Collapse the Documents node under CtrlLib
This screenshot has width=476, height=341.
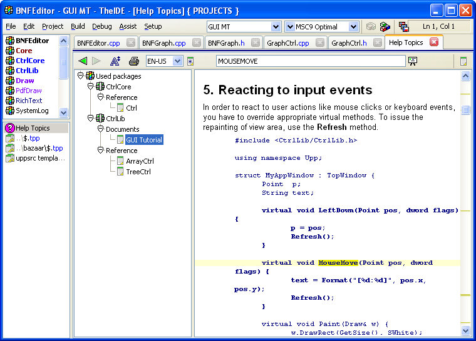point(100,129)
